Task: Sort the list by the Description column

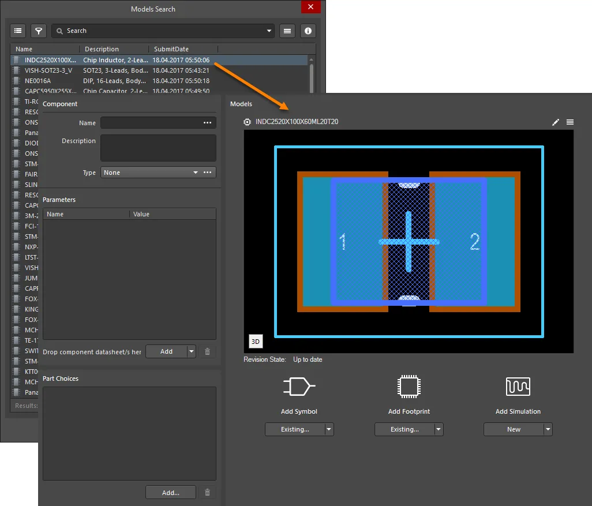Action: (x=102, y=49)
